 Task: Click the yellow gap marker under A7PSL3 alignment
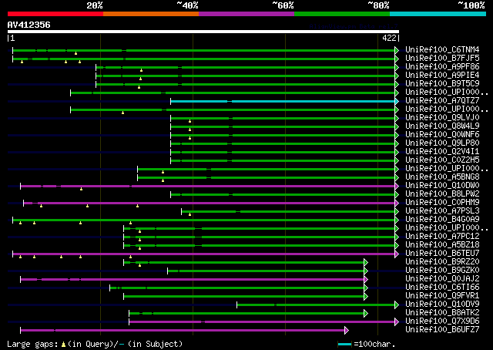point(189,215)
